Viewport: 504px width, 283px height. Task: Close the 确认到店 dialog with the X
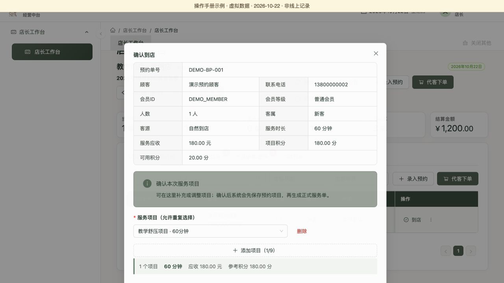(376, 53)
